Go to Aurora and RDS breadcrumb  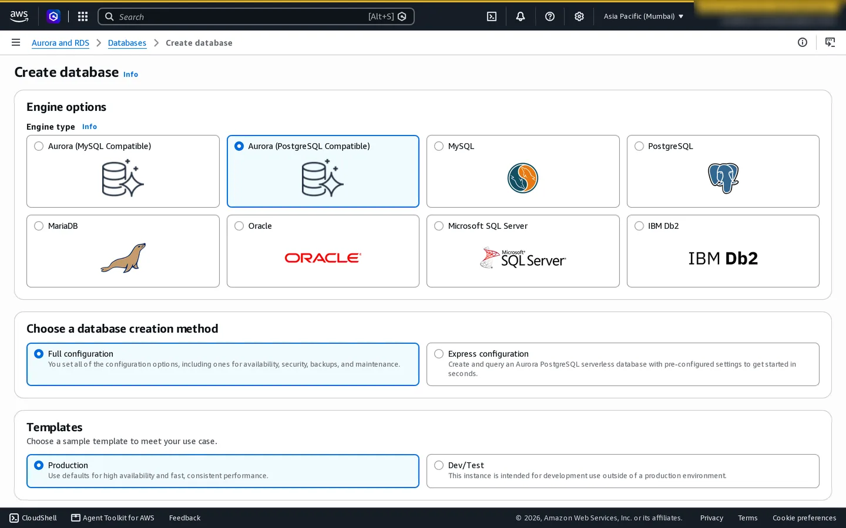click(x=61, y=43)
